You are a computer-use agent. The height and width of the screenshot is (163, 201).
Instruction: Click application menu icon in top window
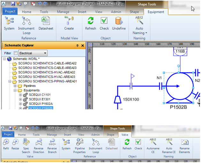coord(4,4)
